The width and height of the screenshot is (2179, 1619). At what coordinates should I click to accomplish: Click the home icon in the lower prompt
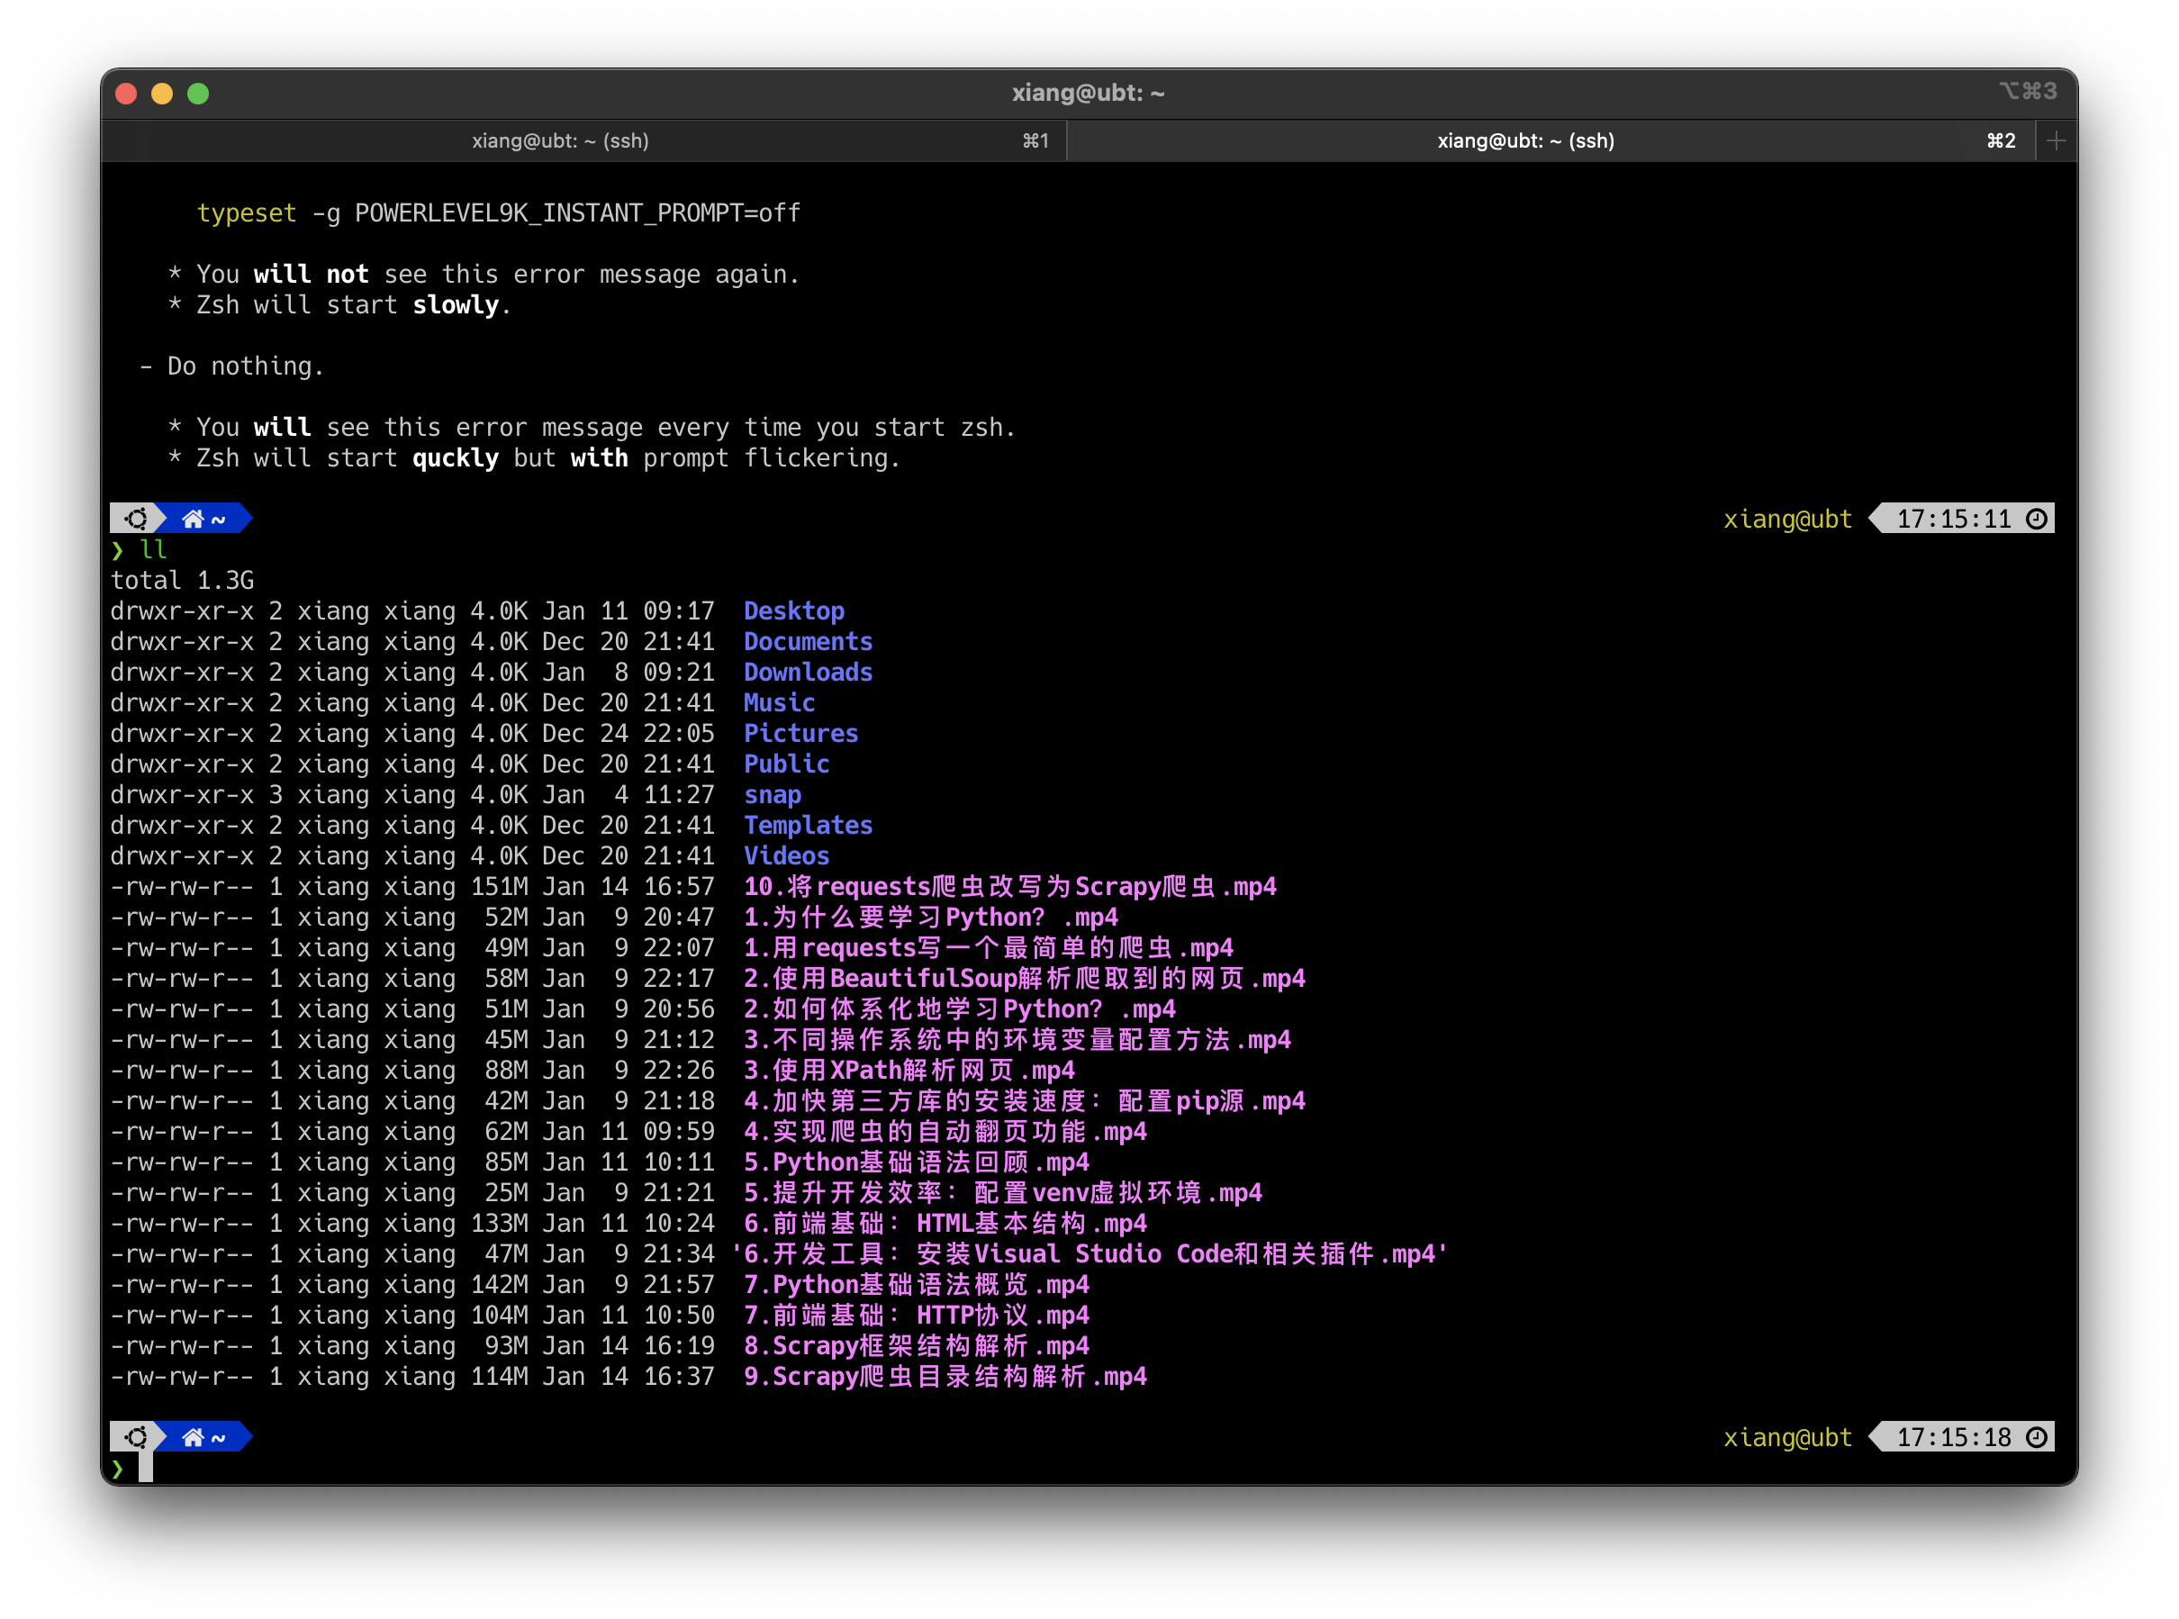193,1437
